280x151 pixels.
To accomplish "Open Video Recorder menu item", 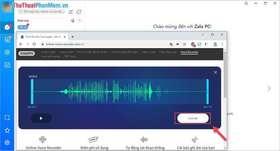I will [x=168, y=52].
